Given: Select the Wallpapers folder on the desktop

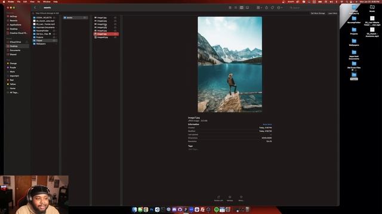Looking at the screenshot, I should coord(354,42).
